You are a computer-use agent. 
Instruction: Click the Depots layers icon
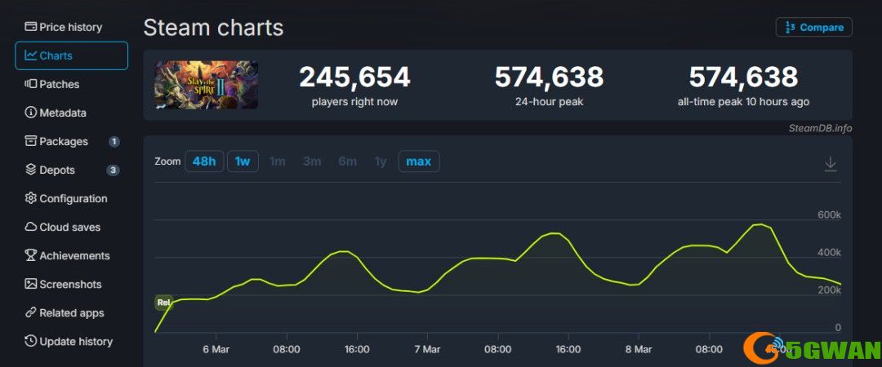click(31, 169)
